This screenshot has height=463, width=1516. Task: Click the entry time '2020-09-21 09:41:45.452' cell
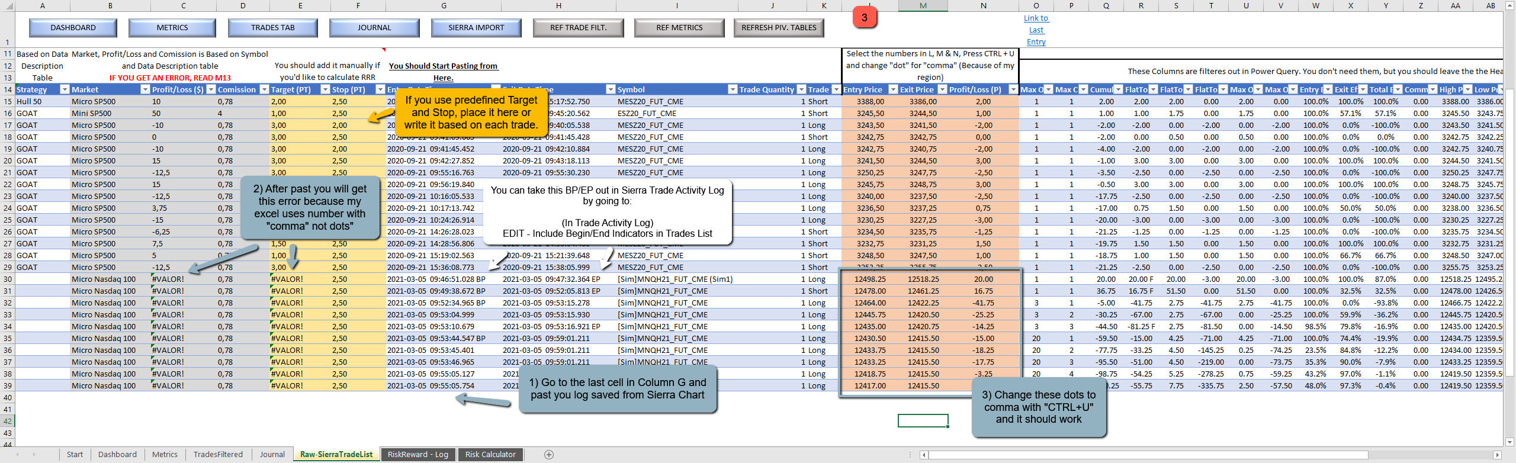[444, 149]
